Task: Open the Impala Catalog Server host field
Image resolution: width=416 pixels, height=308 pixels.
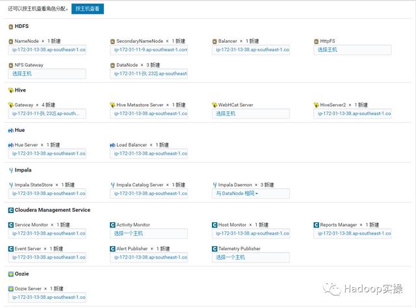Action: [x=149, y=194]
